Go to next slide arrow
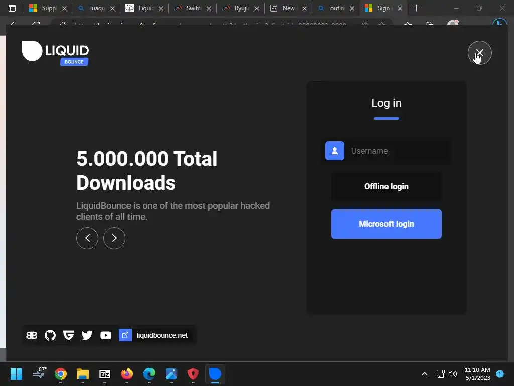The width and height of the screenshot is (514, 386). 114,238
